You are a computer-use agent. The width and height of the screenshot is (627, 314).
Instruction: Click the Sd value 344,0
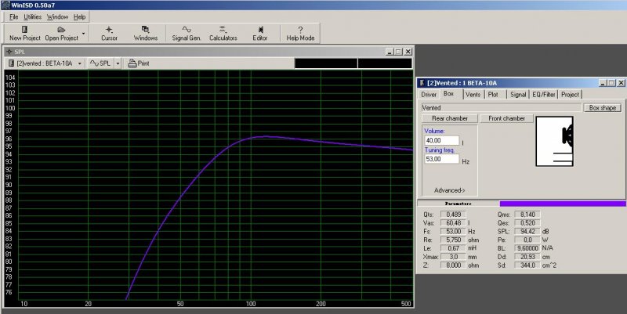[527, 265]
